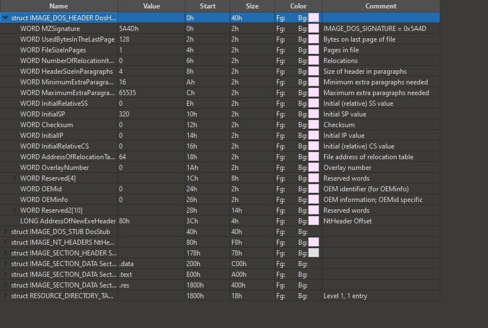Image resolution: width=488 pixels, height=328 pixels.
Task: Click the value 5A4Dh
Action: coord(129,28)
